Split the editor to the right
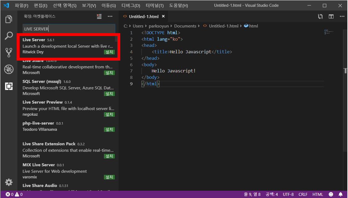Viewport: 348px width, 198px height. [331, 16]
